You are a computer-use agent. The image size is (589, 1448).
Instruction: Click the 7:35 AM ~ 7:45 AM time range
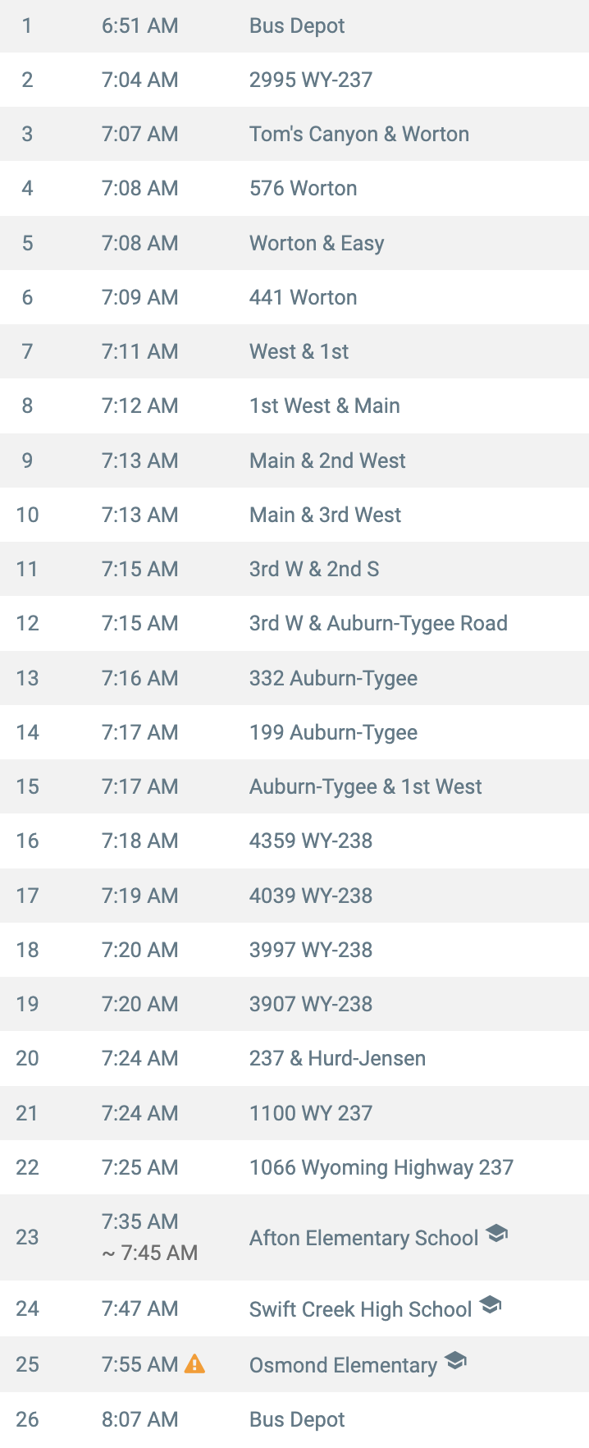click(149, 1237)
